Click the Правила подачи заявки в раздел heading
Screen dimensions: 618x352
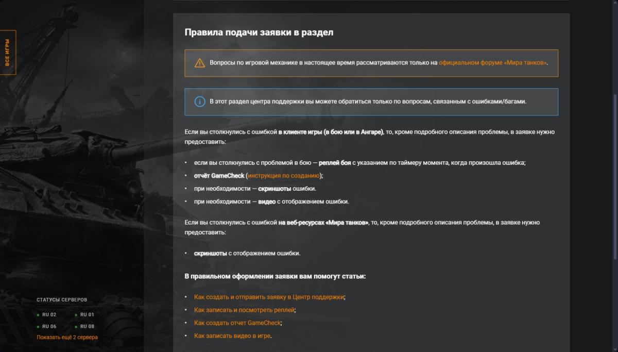click(259, 32)
